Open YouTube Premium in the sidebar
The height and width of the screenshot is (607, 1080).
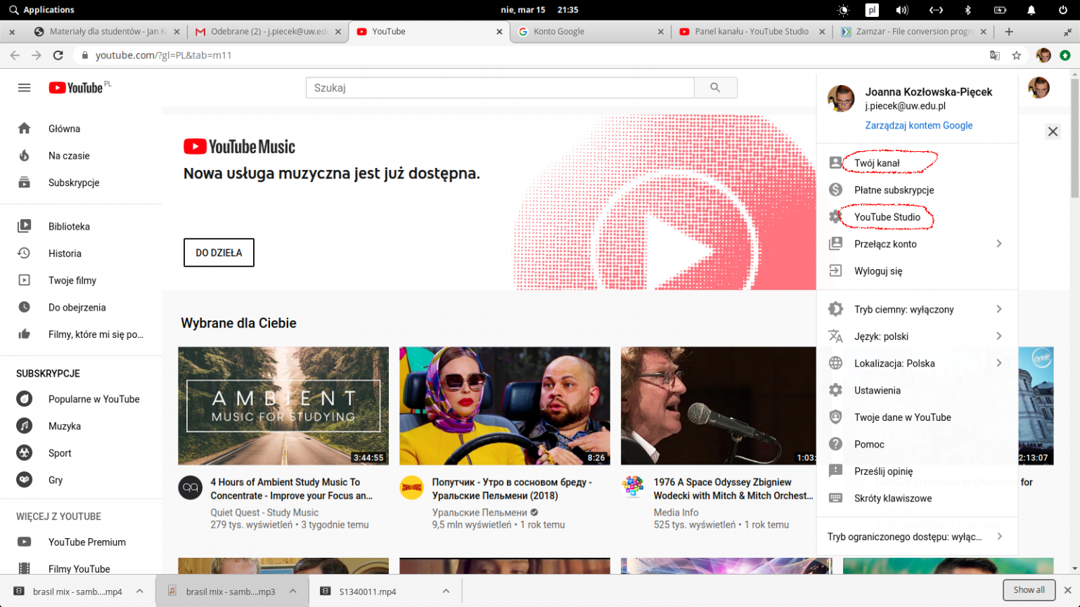tap(82, 542)
